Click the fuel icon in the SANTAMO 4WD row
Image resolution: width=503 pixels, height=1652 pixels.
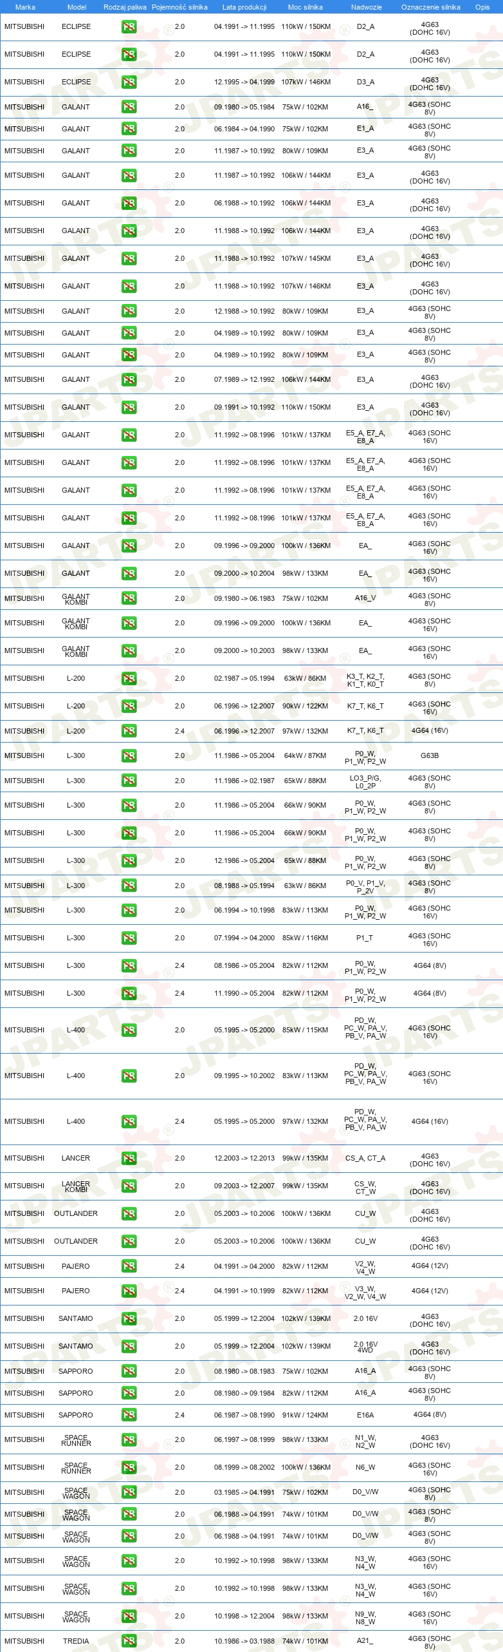coord(129,1346)
